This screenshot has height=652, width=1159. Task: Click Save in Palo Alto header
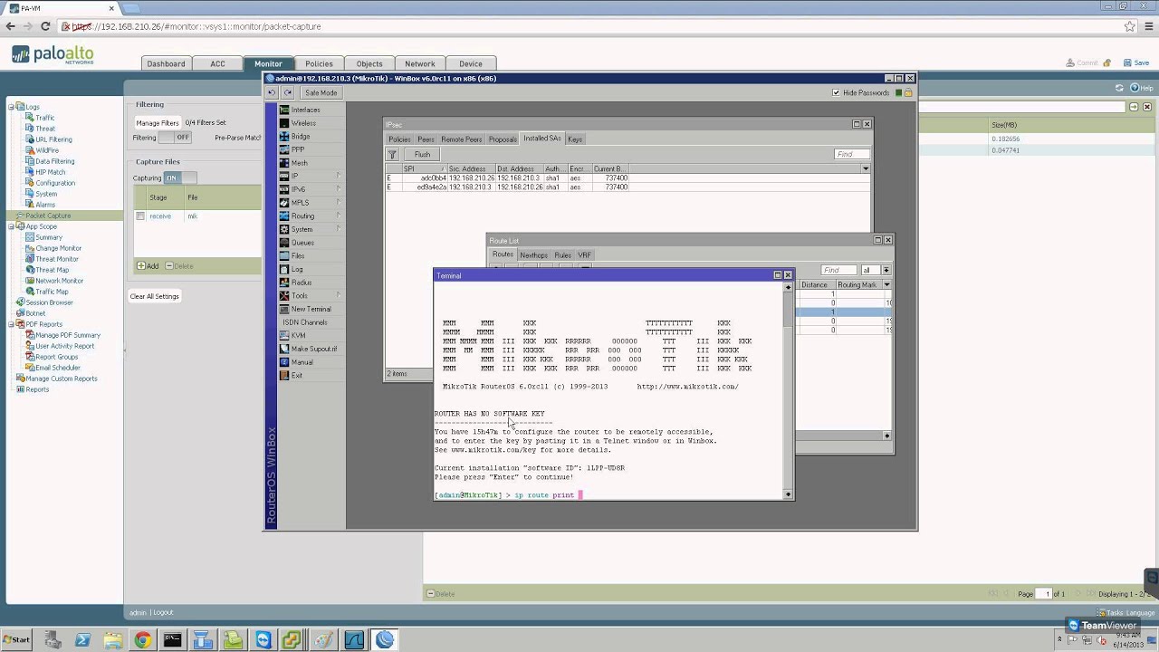pos(1136,63)
